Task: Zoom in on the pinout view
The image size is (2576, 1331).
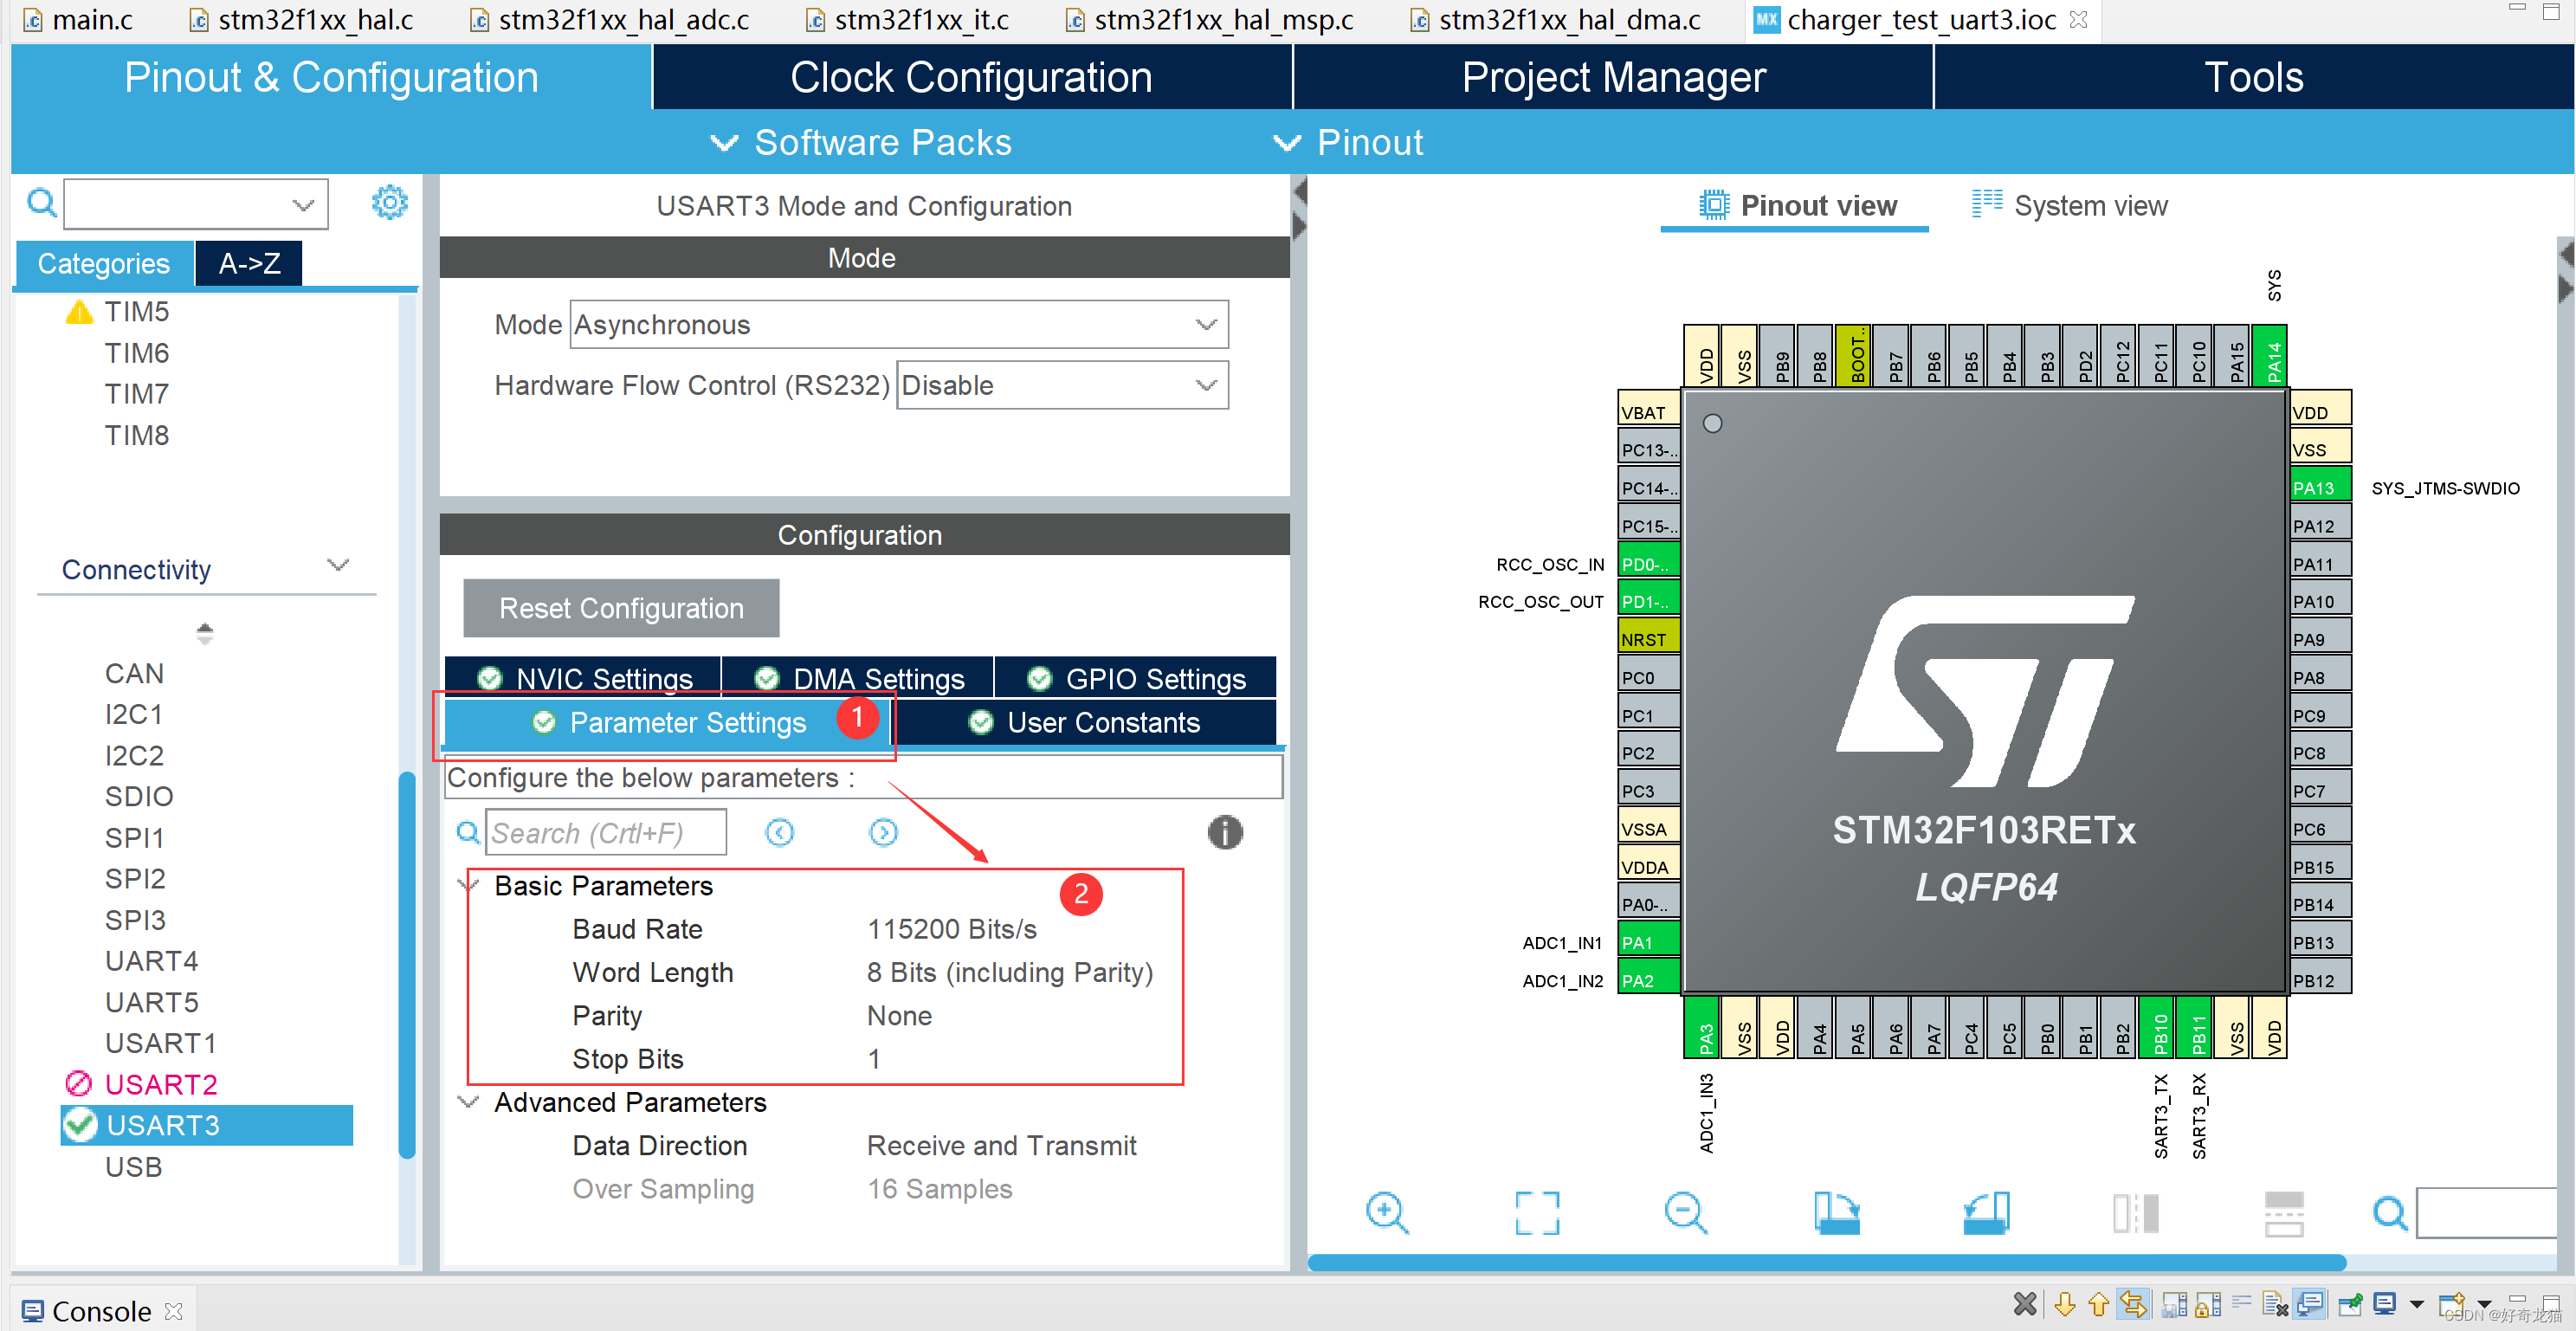Action: tap(1387, 1213)
